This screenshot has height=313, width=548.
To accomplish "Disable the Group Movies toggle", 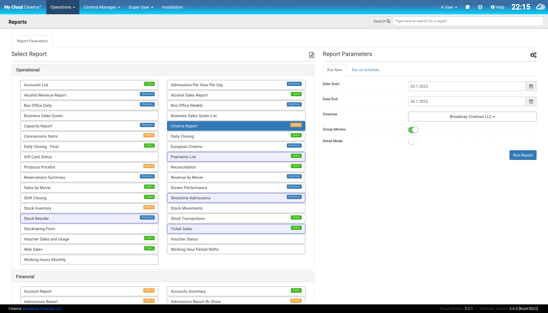I will click(413, 130).
